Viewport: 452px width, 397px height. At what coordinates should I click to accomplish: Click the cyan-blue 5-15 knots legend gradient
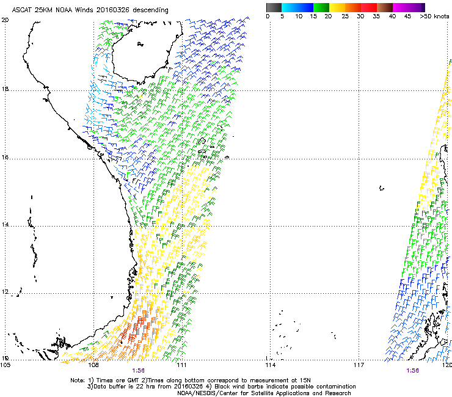(x=297, y=7)
